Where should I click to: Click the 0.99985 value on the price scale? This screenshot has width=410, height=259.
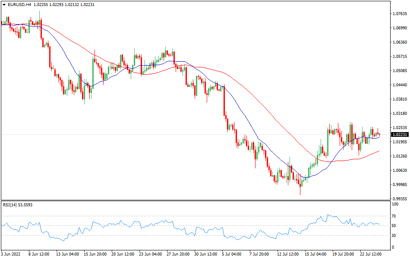[x=399, y=185]
